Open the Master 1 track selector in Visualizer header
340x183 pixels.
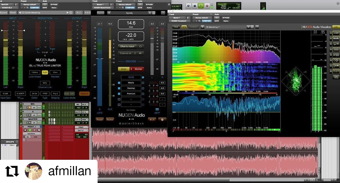pyautogui.click(x=177, y=18)
